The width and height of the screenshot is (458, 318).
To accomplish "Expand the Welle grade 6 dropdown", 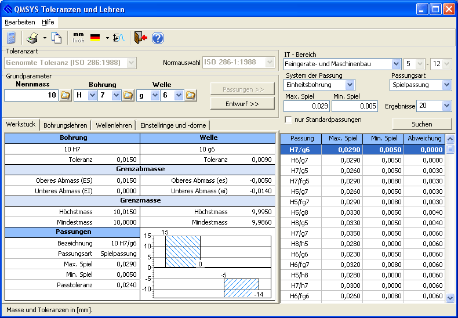I will (179, 95).
